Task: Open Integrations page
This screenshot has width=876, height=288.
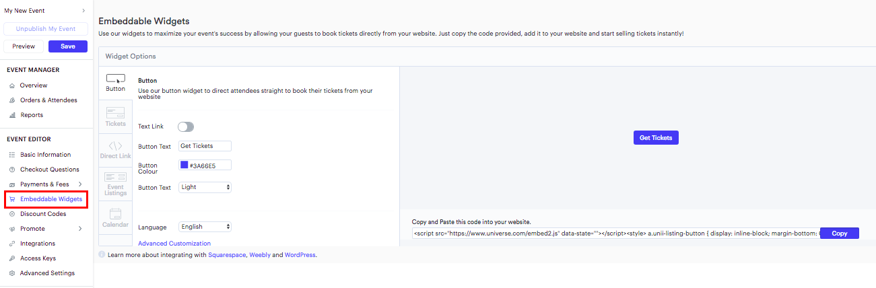Action: point(38,244)
